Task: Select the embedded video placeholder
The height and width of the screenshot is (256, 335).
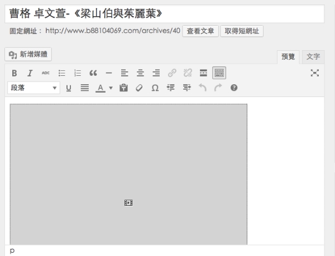Action: pyautogui.click(x=128, y=174)
